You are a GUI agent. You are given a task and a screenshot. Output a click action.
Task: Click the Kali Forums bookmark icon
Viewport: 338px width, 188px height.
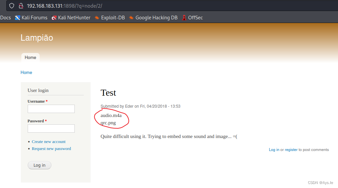point(17,18)
